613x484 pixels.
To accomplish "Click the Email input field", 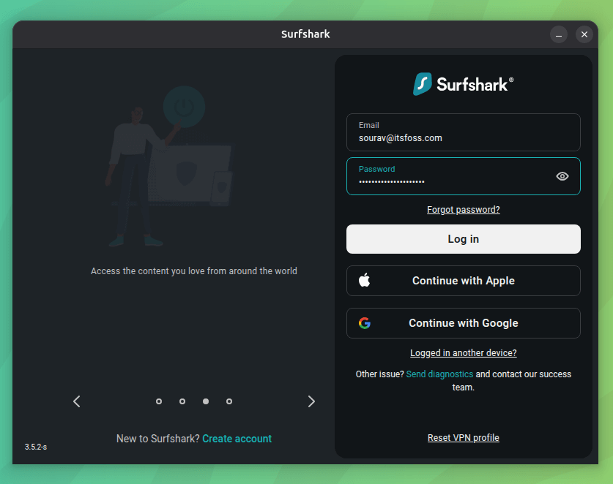I will (x=464, y=132).
